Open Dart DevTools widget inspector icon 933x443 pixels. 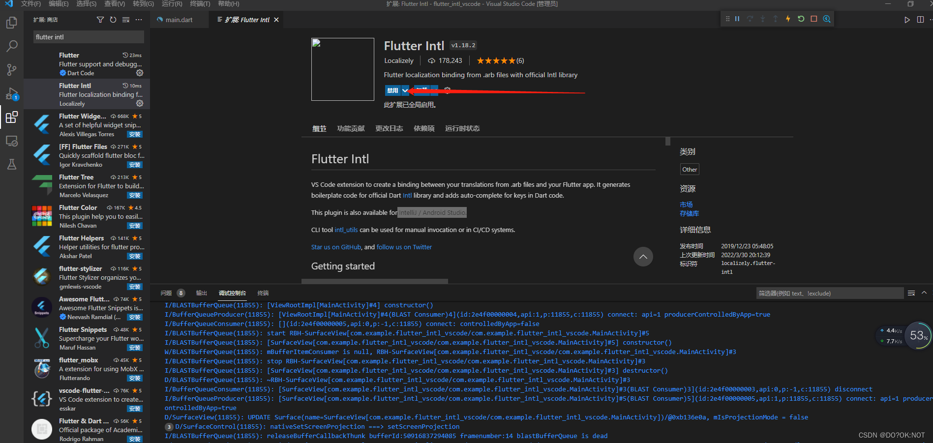pos(827,19)
